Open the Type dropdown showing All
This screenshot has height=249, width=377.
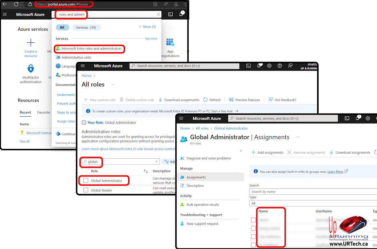click(x=313, y=203)
